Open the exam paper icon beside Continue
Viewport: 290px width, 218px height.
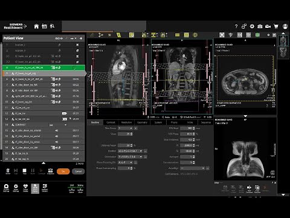tap(50, 171)
